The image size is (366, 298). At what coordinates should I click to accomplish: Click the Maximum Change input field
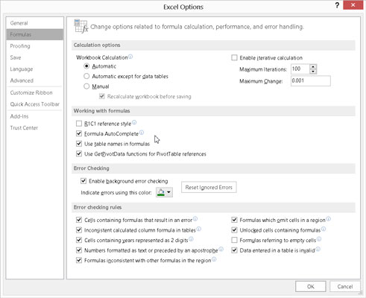[x=311, y=81]
